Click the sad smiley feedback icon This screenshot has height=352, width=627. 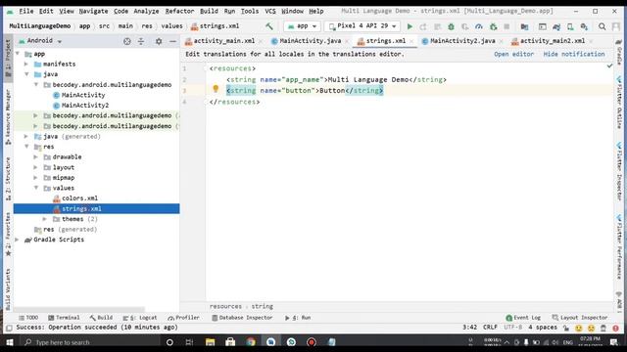coord(591,329)
